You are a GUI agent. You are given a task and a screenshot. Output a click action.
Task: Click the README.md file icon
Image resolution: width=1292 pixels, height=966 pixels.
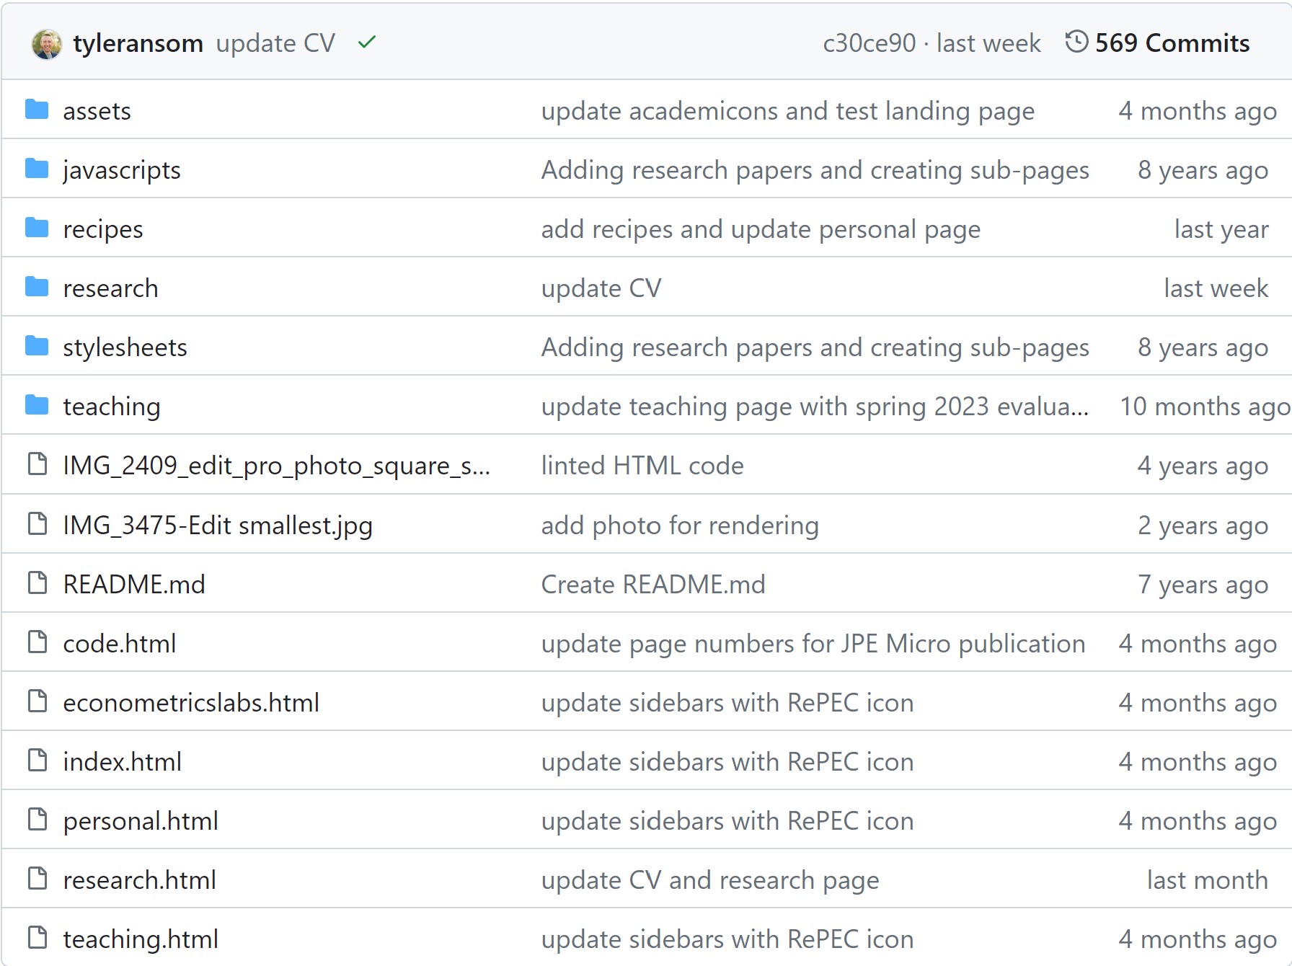point(37,583)
